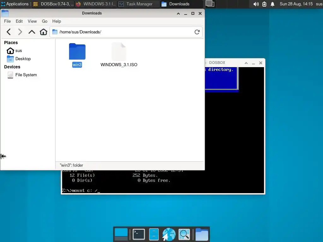Shade the Downloads window with up-arrow button
The image size is (323, 242).
pyautogui.click(x=179, y=13)
